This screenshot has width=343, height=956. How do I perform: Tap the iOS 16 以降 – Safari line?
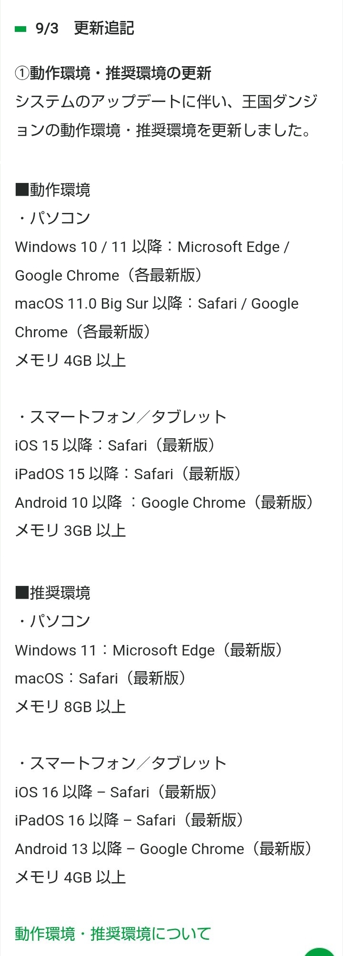116,792
